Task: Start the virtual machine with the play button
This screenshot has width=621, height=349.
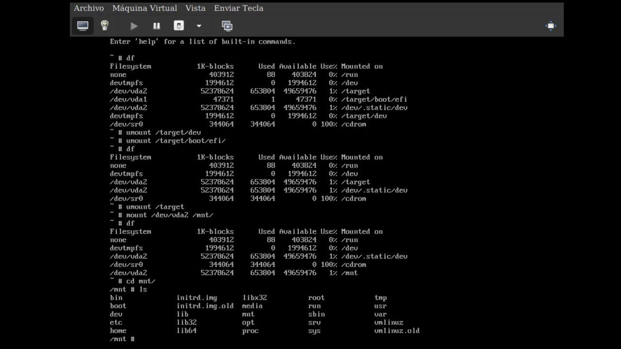Action: pyautogui.click(x=134, y=26)
